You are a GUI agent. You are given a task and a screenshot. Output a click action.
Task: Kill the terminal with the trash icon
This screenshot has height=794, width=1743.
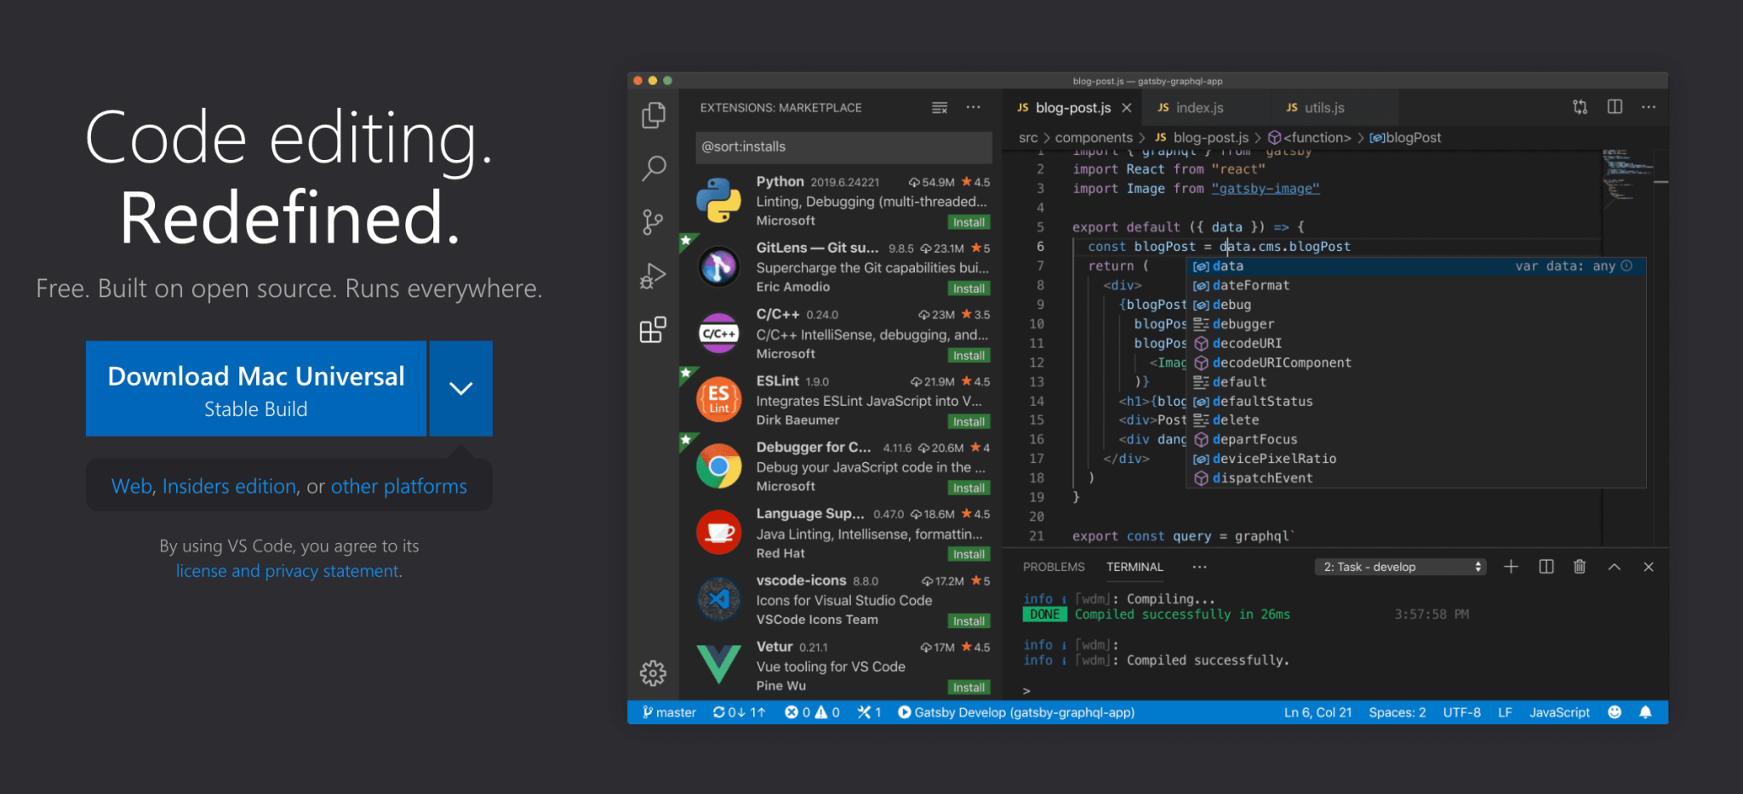[1580, 566]
